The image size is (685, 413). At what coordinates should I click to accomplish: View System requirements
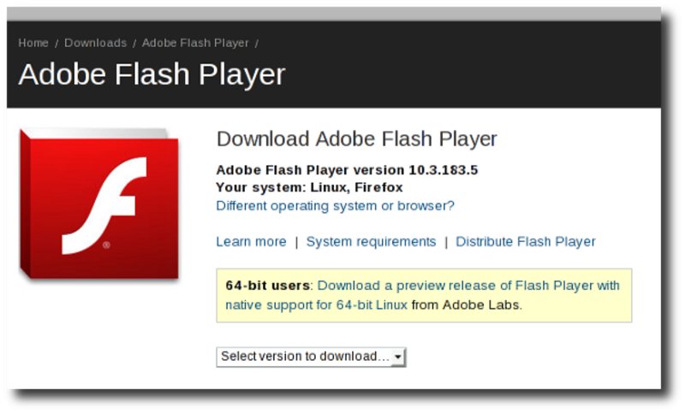[371, 241]
